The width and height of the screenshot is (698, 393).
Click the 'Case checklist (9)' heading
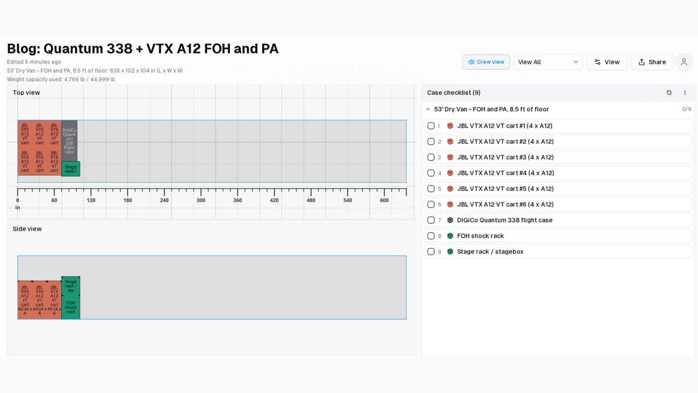(454, 93)
